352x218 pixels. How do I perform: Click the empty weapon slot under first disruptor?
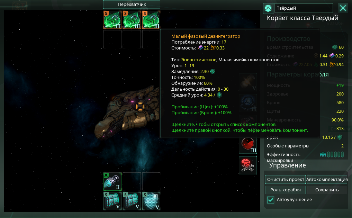pyautogui.click(x=112, y=39)
